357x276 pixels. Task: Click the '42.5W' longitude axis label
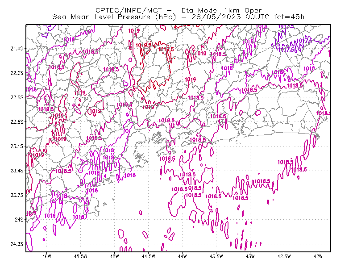pyautogui.click(x=284, y=256)
